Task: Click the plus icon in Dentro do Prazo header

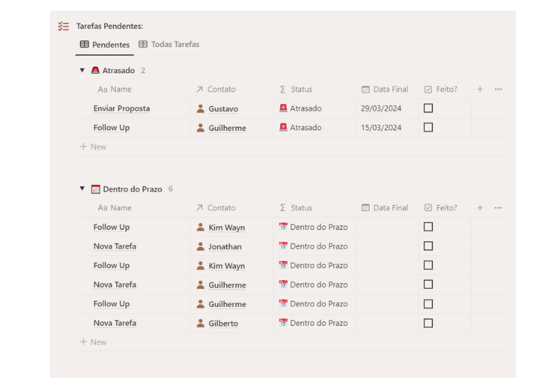Action: click(x=480, y=208)
